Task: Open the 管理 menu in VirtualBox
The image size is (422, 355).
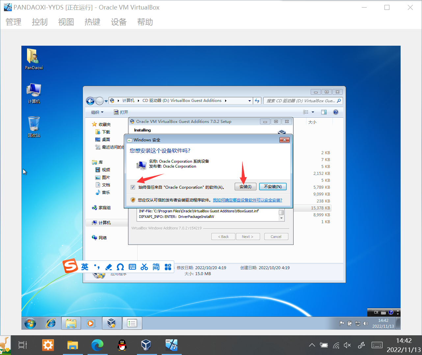Action: (13, 22)
